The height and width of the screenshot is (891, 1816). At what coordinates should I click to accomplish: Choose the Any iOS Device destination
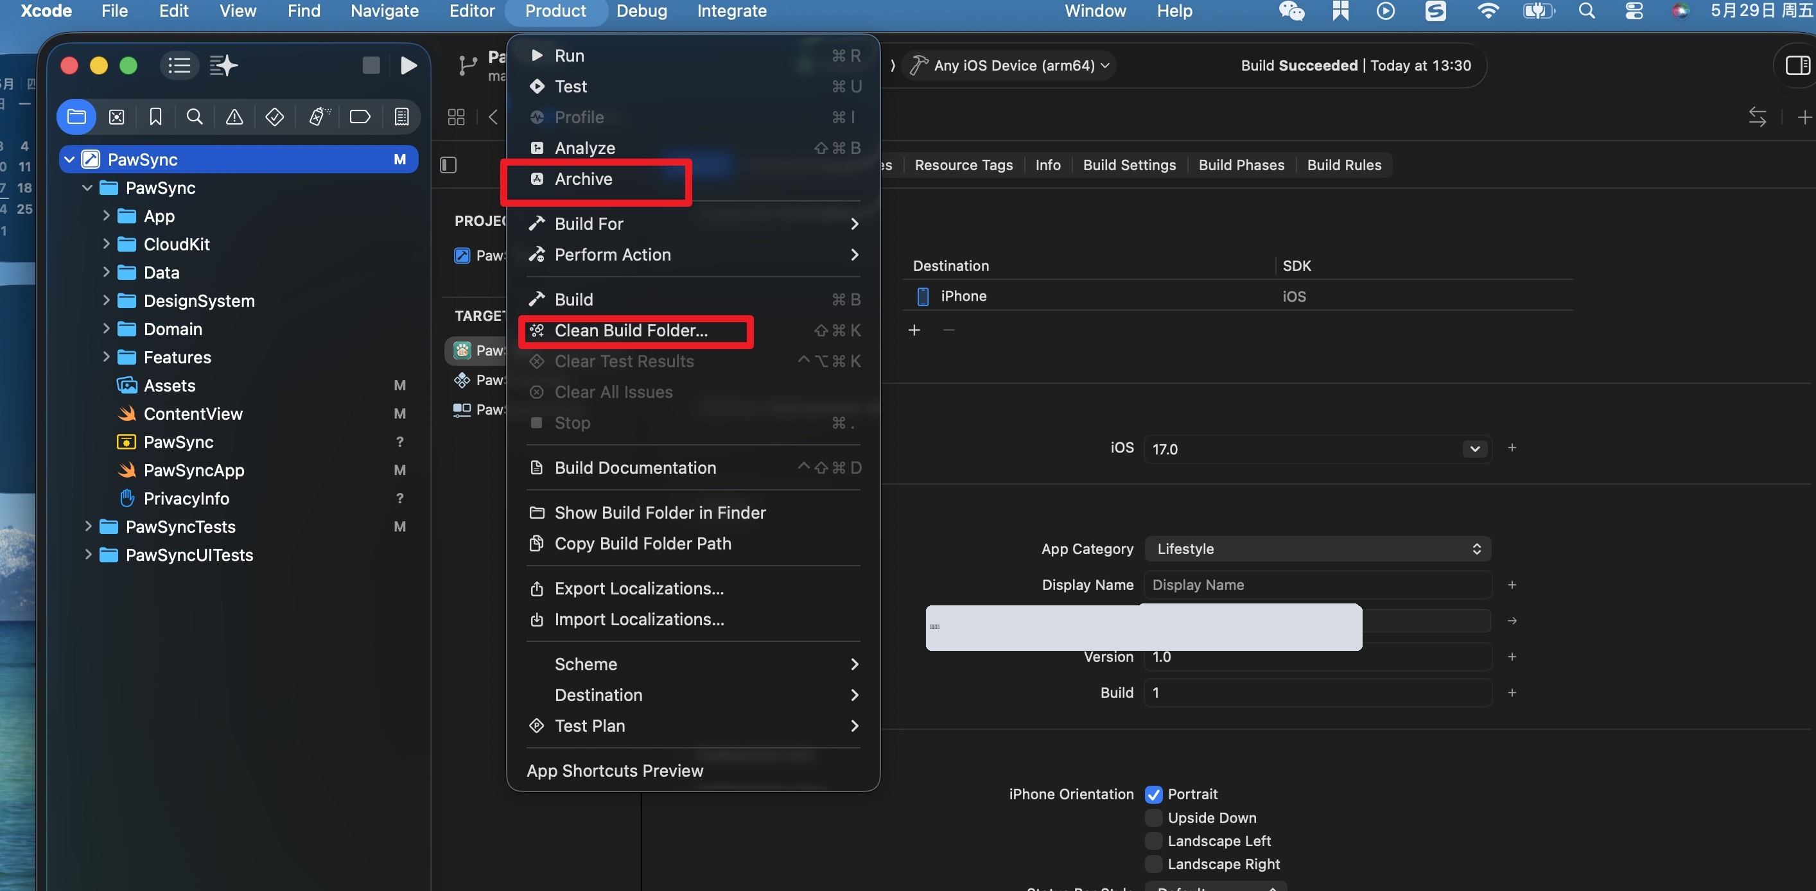click(x=1010, y=65)
